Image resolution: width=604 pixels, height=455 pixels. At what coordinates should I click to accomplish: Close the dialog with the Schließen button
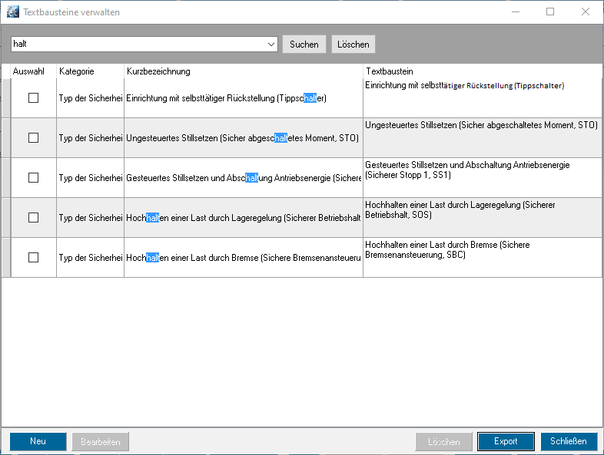point(569,441)
